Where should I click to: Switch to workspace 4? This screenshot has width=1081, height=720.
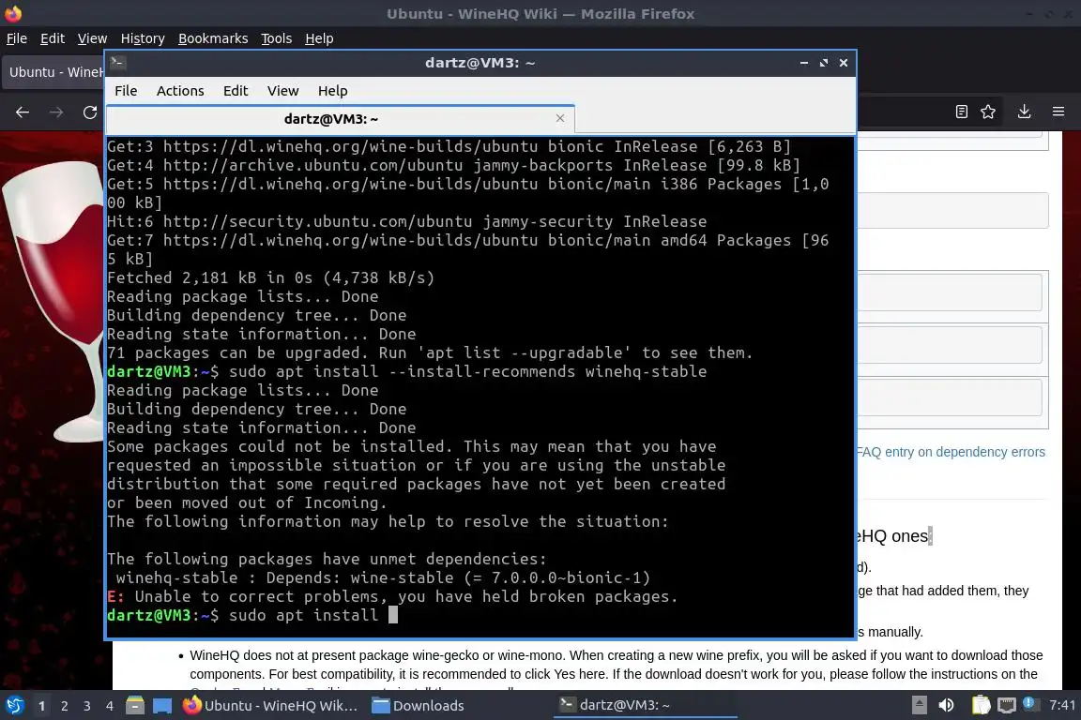tap(110, 706)
